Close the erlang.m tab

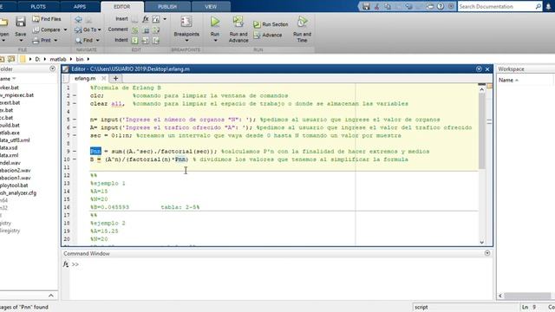pos(103,78)
